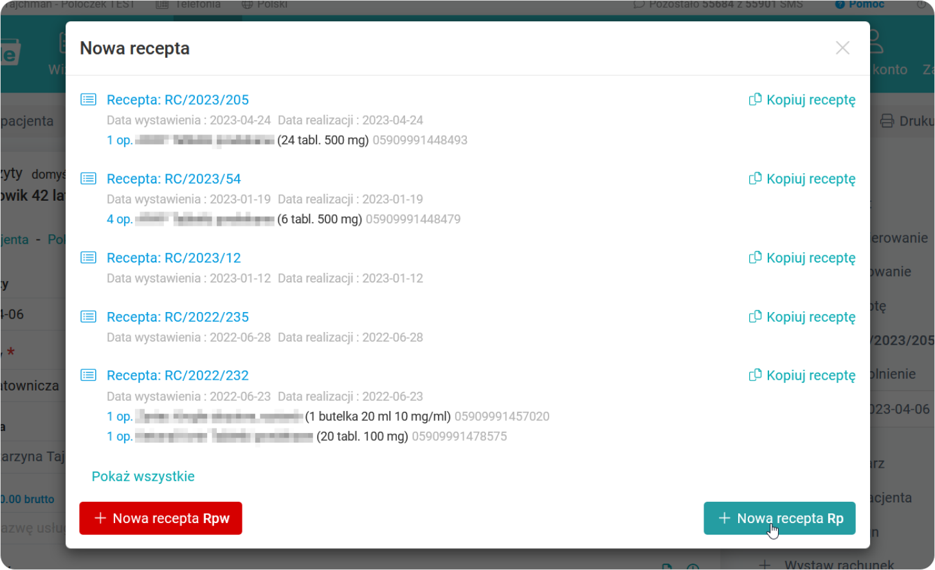Open Recepta: RC/2022/232
Screen dimensions: 935x570
point(177,375)
